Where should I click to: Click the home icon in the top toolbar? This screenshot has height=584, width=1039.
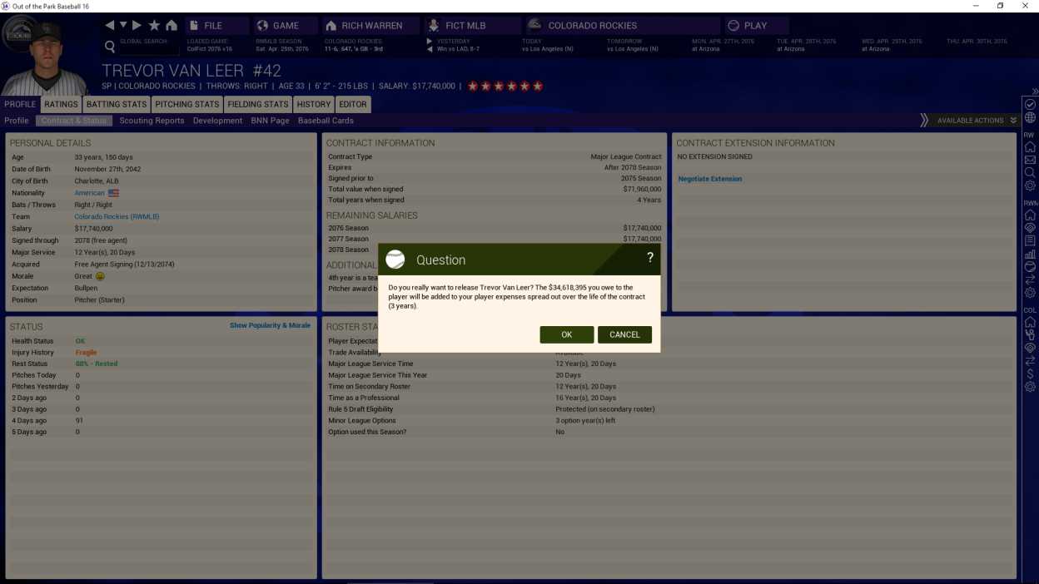172,26
